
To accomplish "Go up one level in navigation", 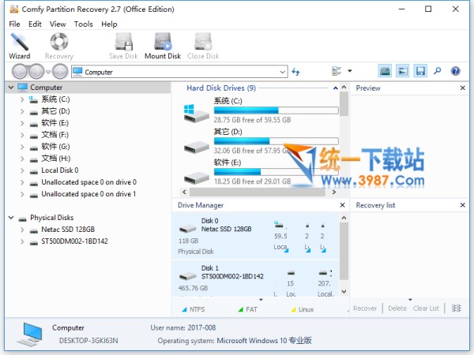I will point(60,72).
